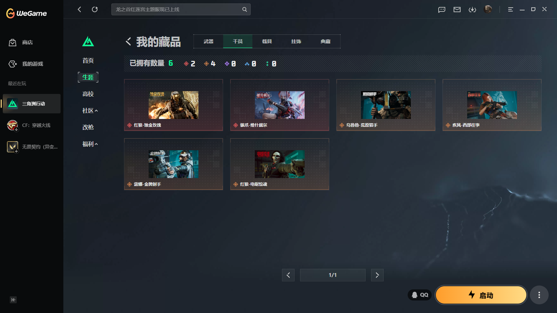
Task: Collapse the left sidebar
Action: [13, 300]
